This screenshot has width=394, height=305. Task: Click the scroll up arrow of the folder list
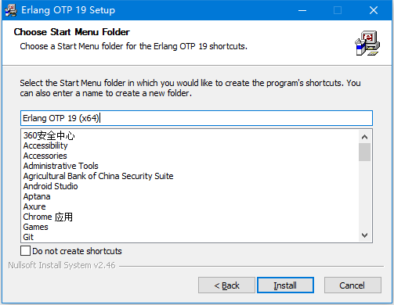[364, 137]
